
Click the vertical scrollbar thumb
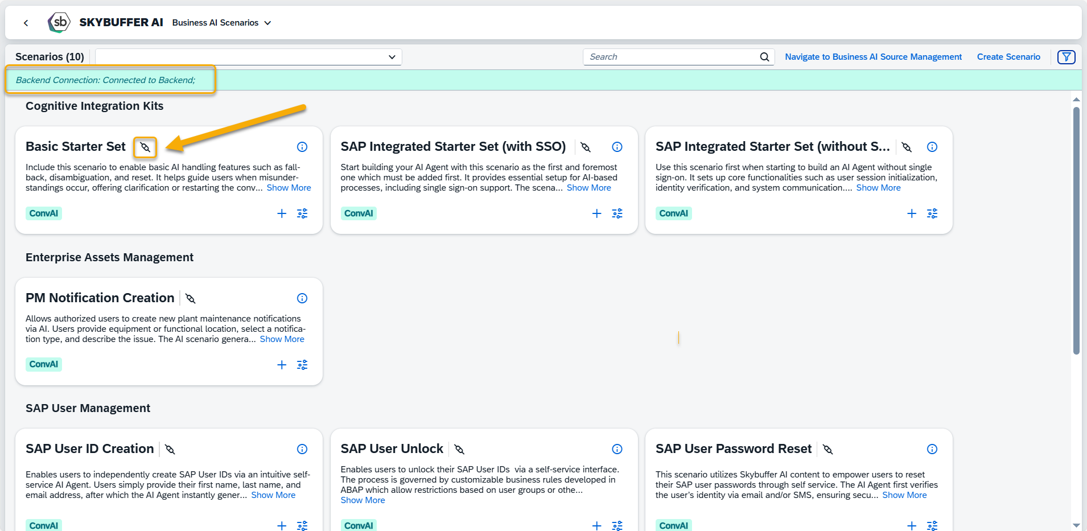point(1076,230)
